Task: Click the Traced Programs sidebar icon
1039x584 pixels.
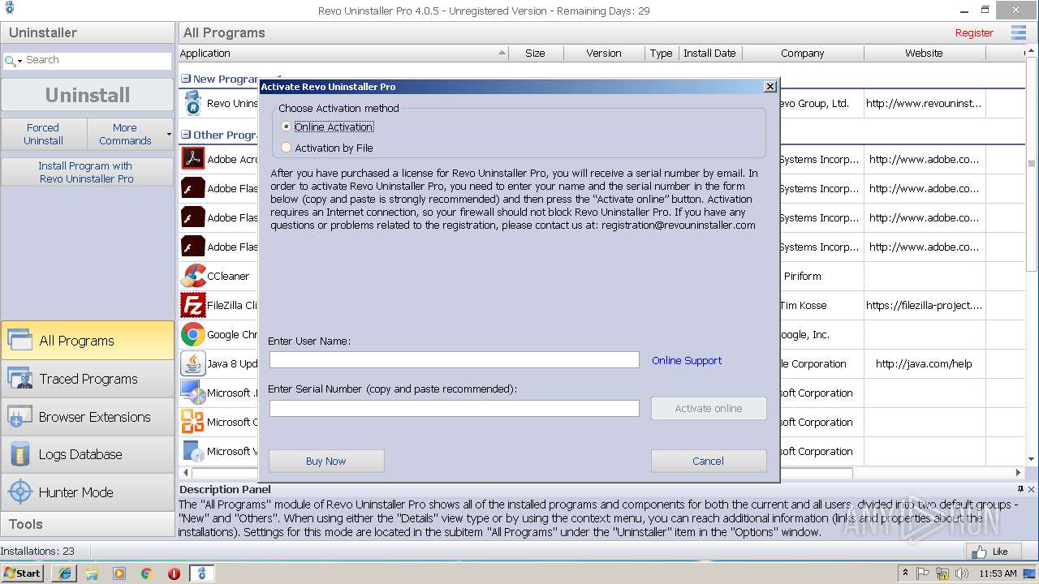Action: pyautogui.click(x=19, y=378)
